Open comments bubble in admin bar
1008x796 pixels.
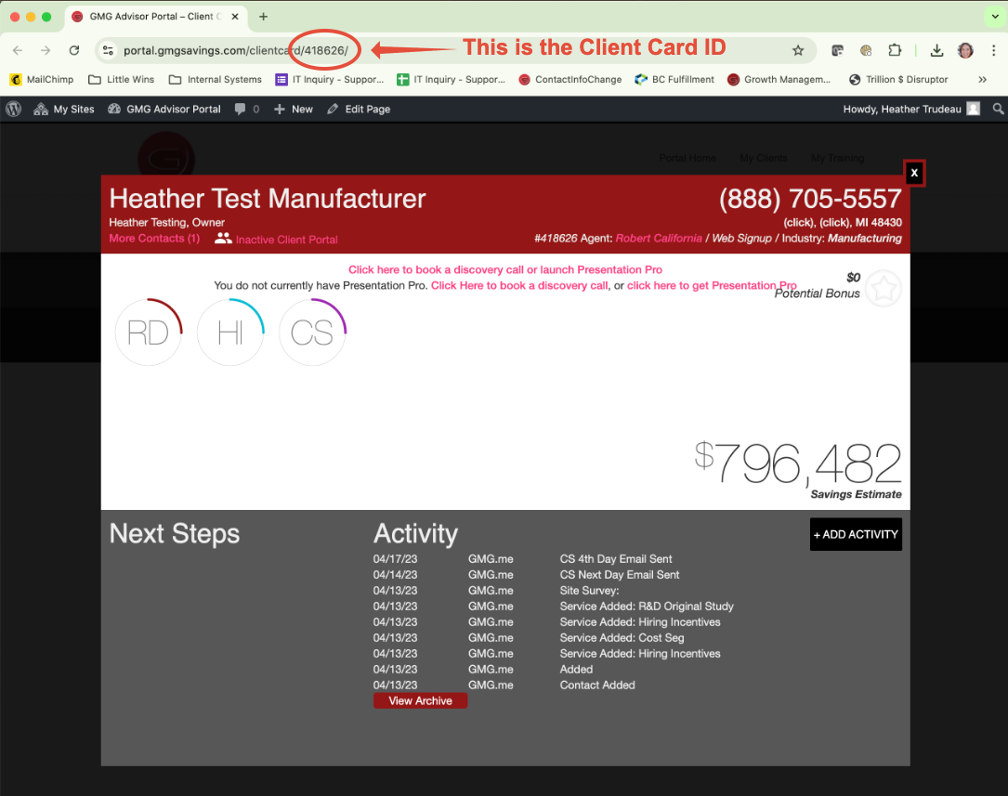(247, 110)
